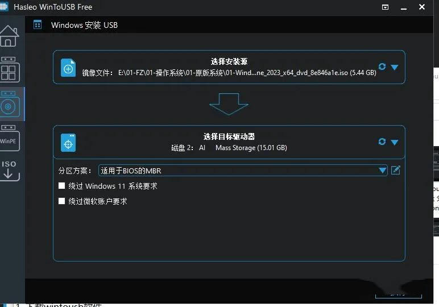Click the Windows 安装 USB title text
439x307 pixels.
(x=84, y=25)
